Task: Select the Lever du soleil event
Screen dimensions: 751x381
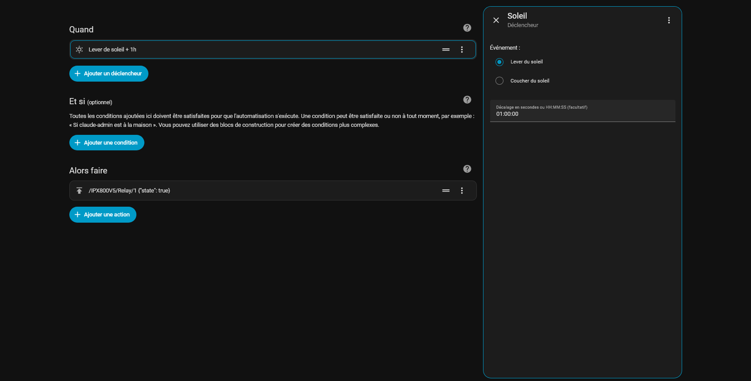Action: pos(499,62)
